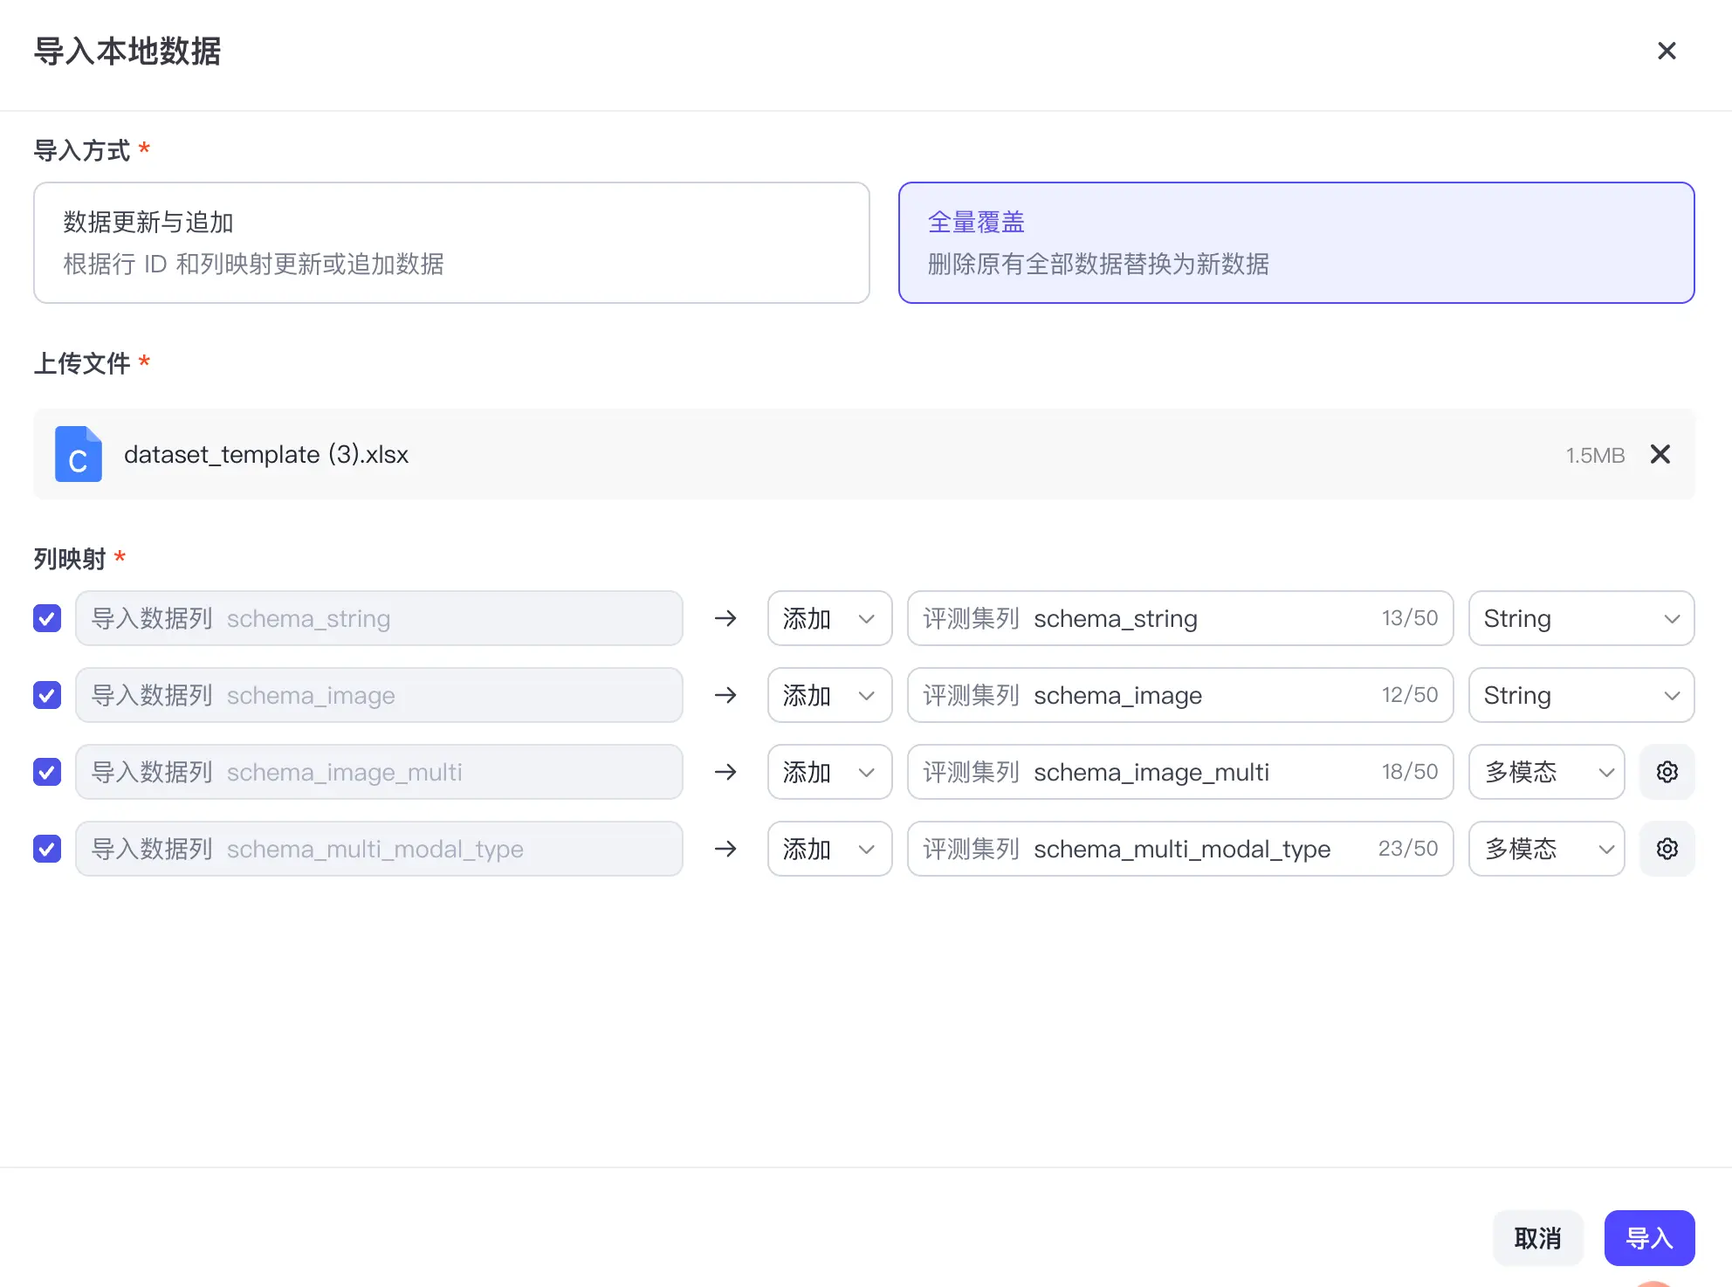Select the 数据更新与追加 import mode

pos(451,243)
